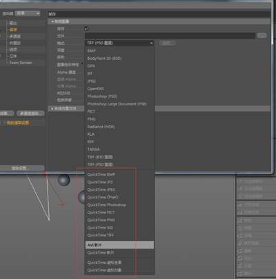Pick QuickTime TIFF from the list
276x279 pixels.
[101, 235]
